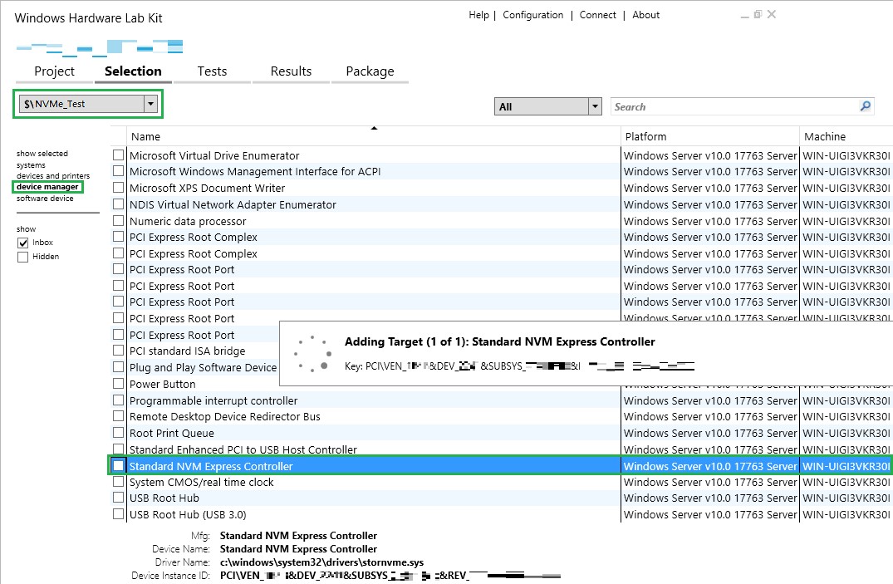Show devices and printers view

(53, 175)
